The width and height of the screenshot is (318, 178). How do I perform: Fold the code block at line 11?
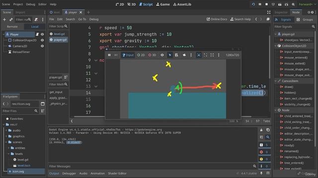coord(96,74)
